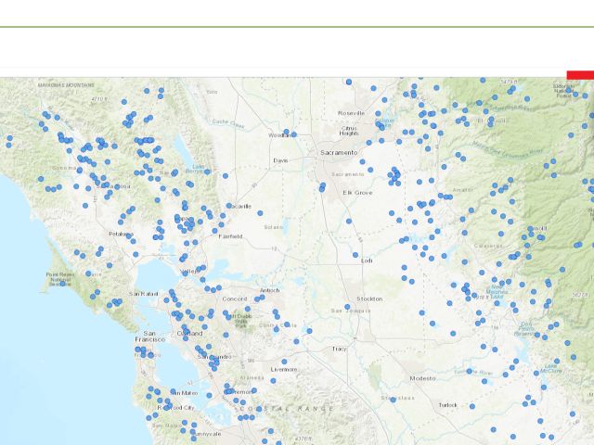Click the San Francisco label
The width and height of the screenshot is (594, 445).
point(149,337)
